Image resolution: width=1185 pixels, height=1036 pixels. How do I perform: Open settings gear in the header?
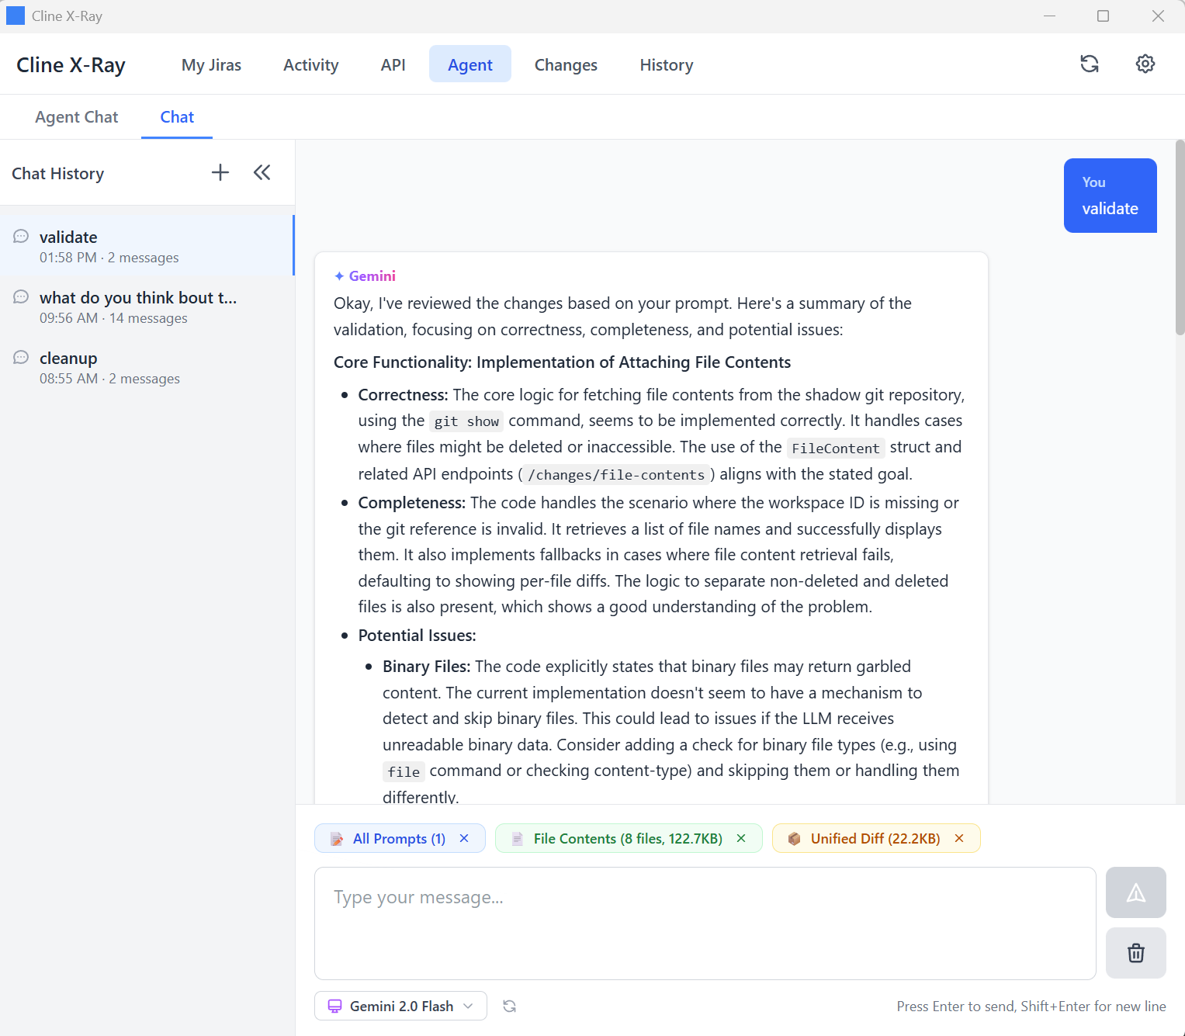(x=1145, y=64)
